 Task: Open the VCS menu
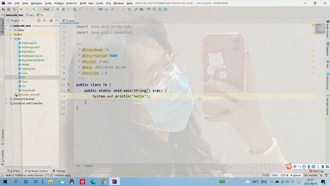click(108, 3)
